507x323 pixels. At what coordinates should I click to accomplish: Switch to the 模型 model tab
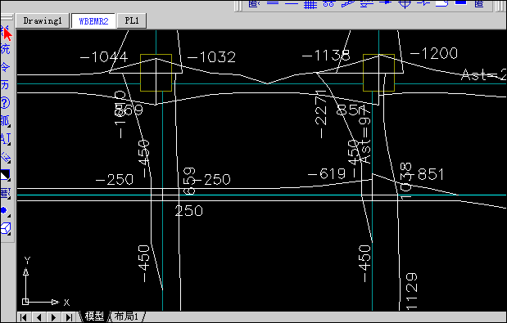click(94, 316)
